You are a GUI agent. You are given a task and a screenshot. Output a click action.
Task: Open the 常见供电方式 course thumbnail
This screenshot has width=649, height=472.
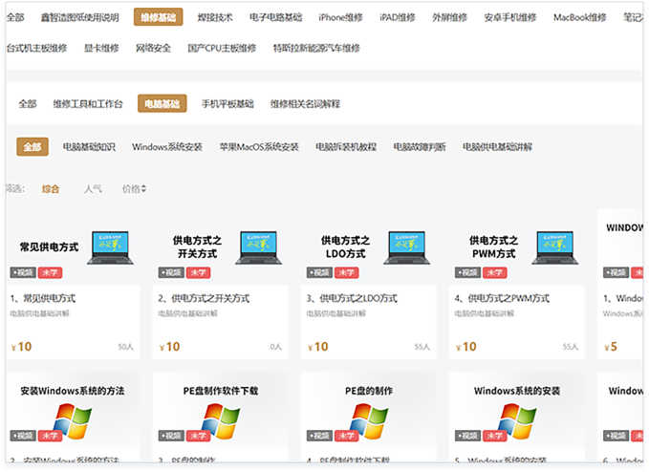[x=73, y=247]
